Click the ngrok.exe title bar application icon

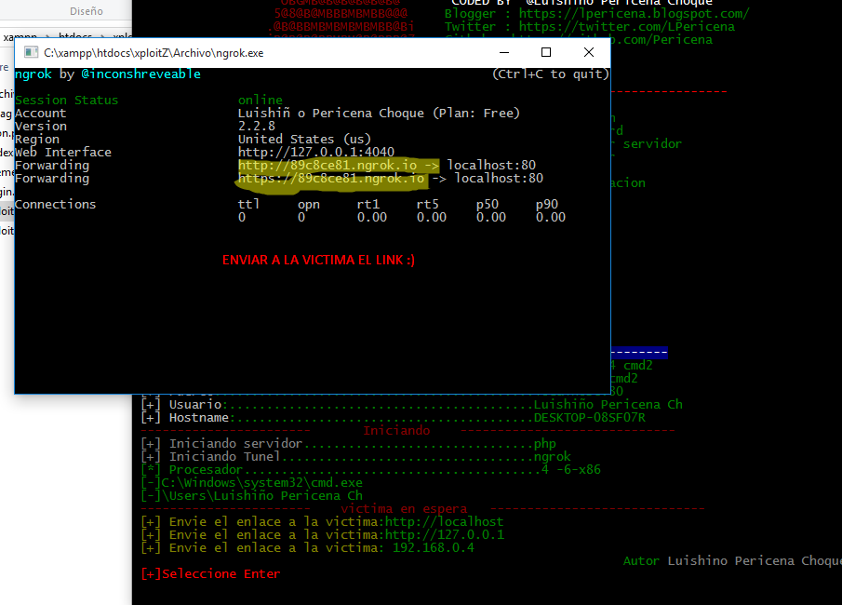pyautogui.click(x=29, y=53)
